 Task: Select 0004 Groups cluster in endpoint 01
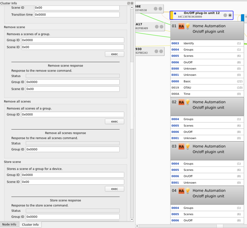207,50
